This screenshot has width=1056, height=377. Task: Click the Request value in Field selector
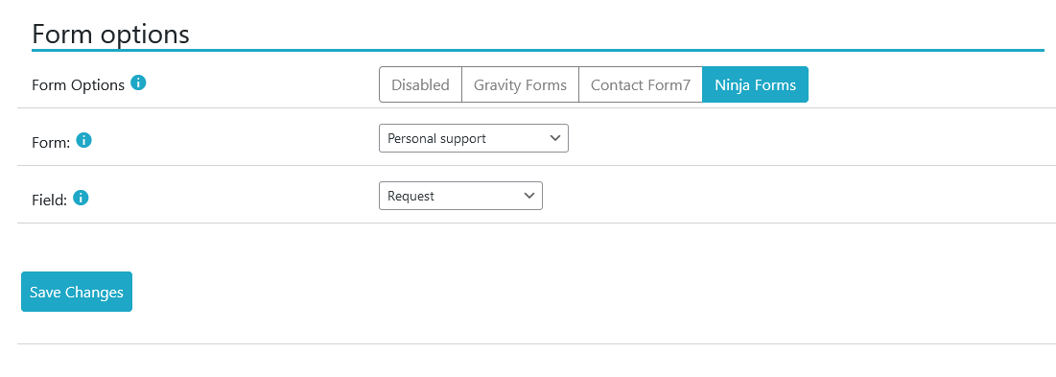click(x=411, y=196)
